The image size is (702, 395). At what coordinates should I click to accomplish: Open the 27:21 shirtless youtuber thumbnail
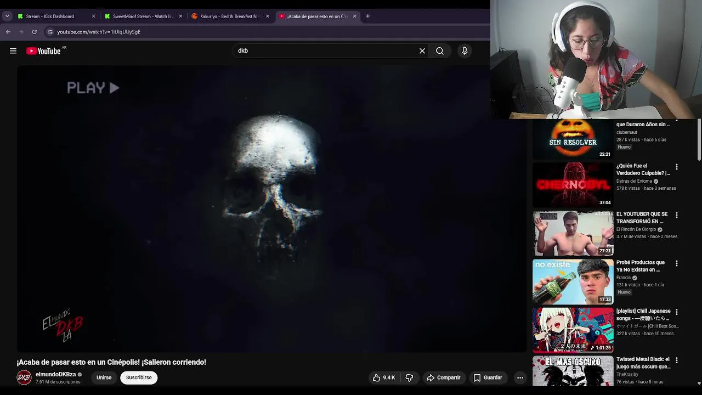coord(573,233)
